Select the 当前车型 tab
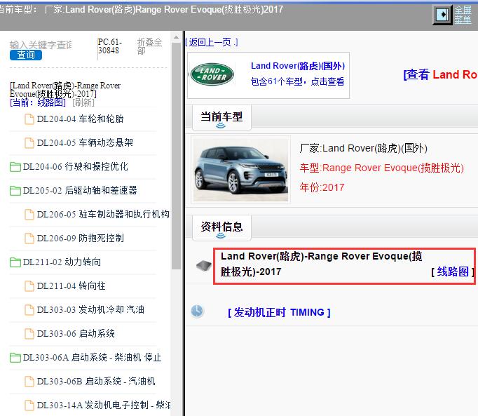 [x=221, y=118]
